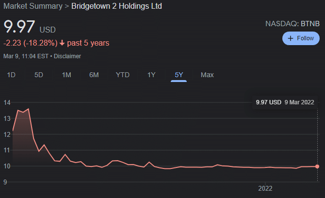Select the YTD range tab
The image size is (325, 198).
tap(123, 75)
